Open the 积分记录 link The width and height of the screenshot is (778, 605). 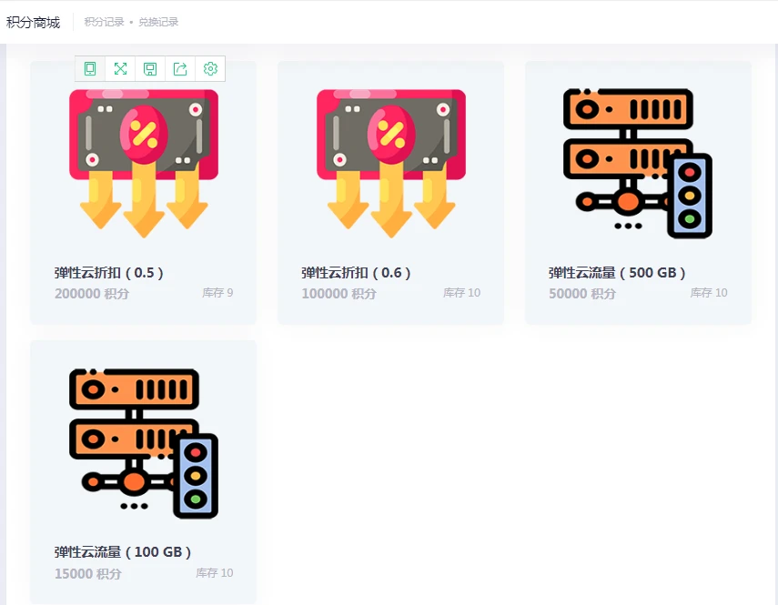click(104, 22)
